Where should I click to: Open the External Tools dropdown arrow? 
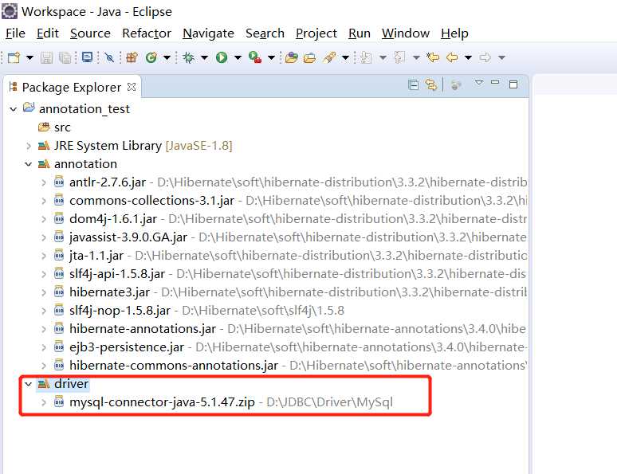click(271, 58)
